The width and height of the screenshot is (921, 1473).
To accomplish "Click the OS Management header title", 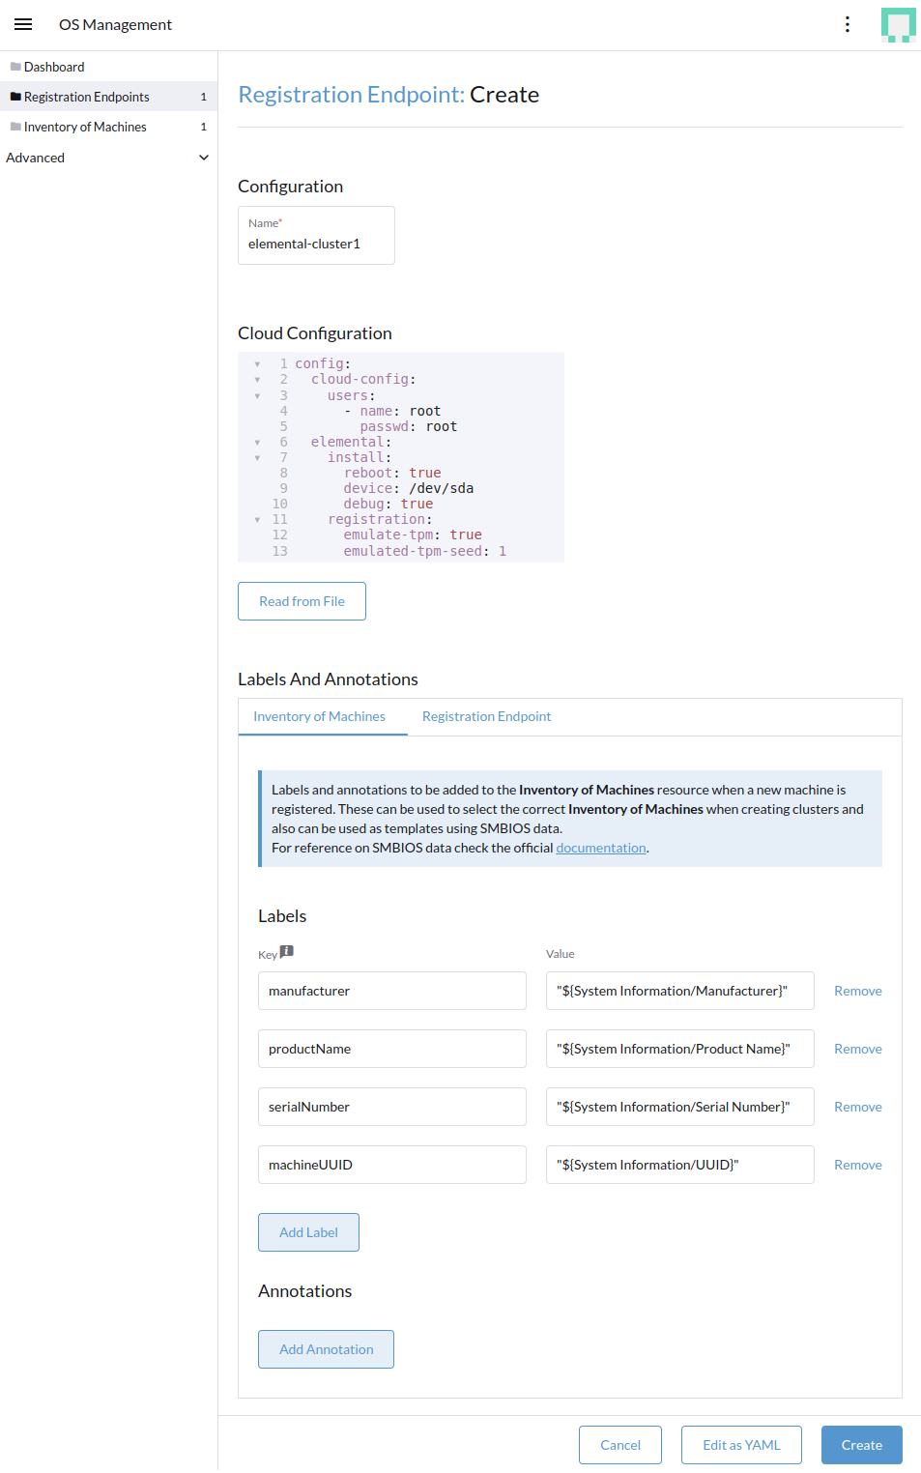I will point(115,24).
